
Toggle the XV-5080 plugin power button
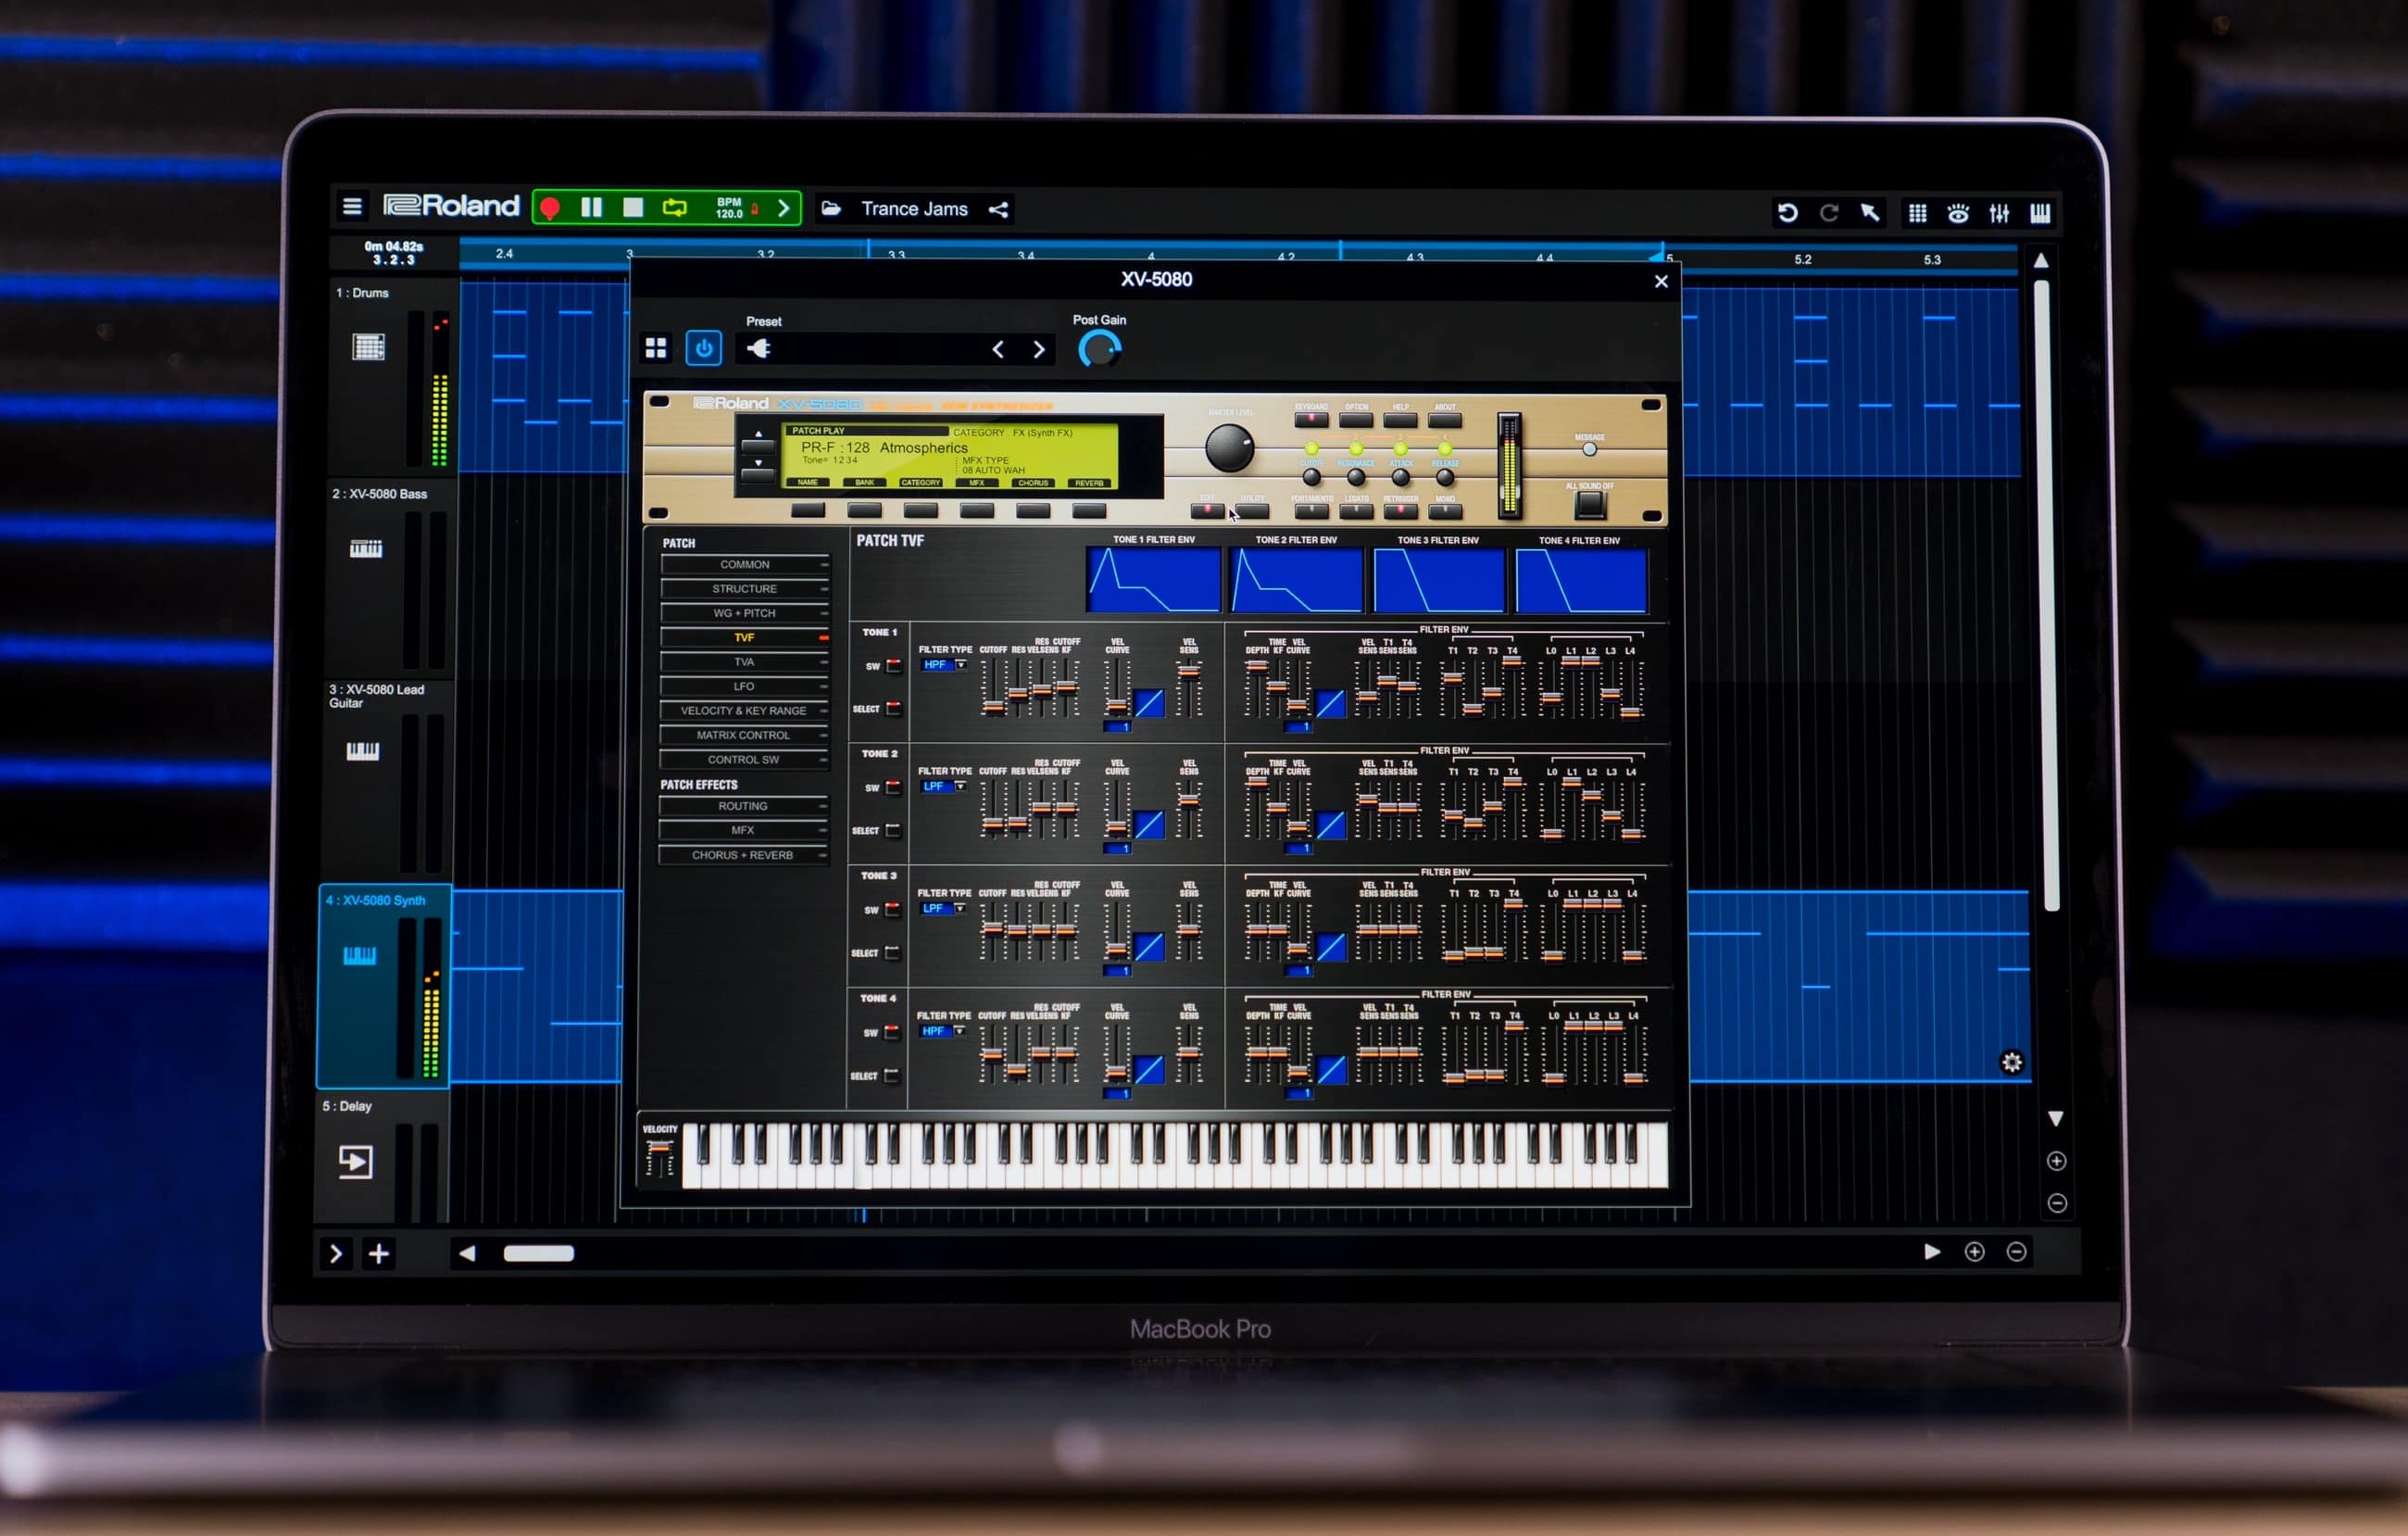tap(704, 348)
